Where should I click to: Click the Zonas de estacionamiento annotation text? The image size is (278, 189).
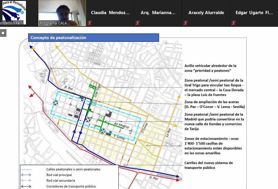(214, 146)
